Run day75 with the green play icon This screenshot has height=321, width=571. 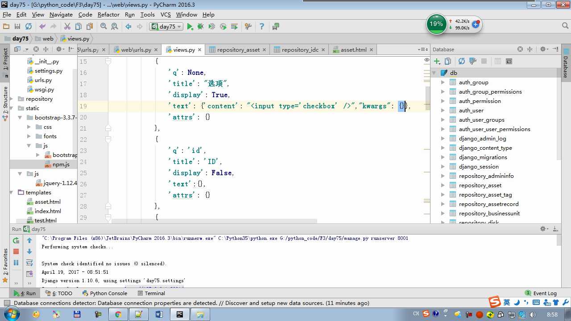[x=190, y=27]
